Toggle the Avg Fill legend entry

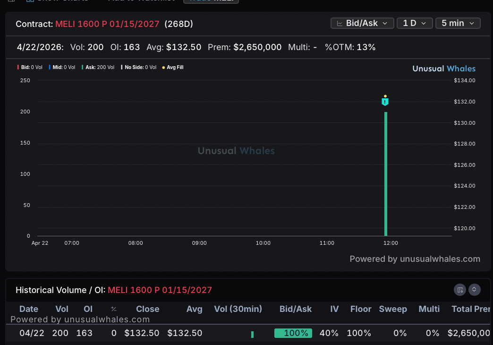[173, 68]
